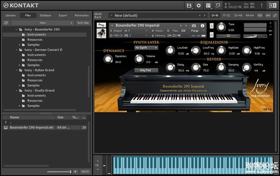The height and width of the screenshot is (176, 280).
Task: Click the Tune knob
Action: (x=221, y=27)
